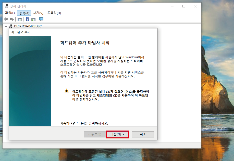Click the Device Manager title bar icon
The image size is (234, 161).
click(x=7, y=6)
